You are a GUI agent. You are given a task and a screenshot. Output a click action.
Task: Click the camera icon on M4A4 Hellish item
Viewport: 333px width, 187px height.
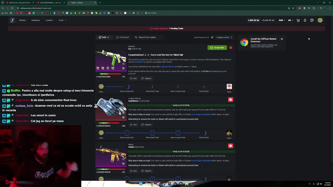123,164
